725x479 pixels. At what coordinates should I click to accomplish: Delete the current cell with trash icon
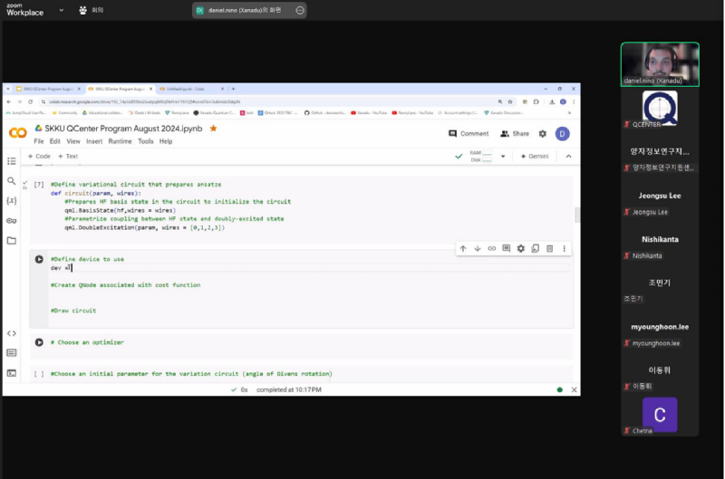point(549,248)
